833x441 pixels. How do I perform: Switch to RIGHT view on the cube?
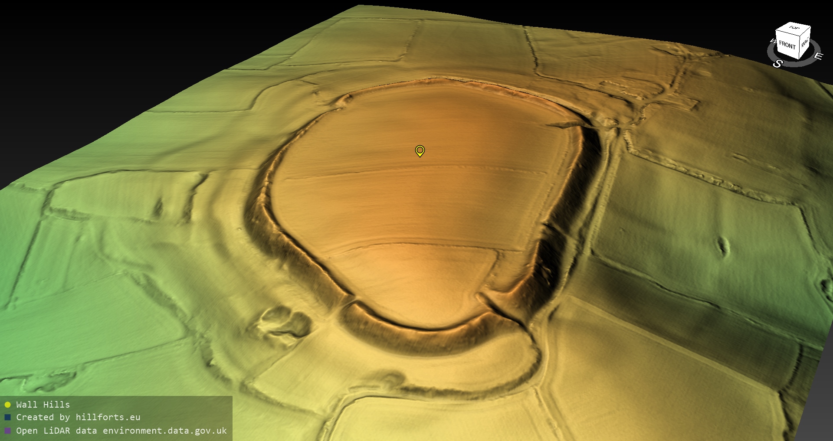[805, 42]
